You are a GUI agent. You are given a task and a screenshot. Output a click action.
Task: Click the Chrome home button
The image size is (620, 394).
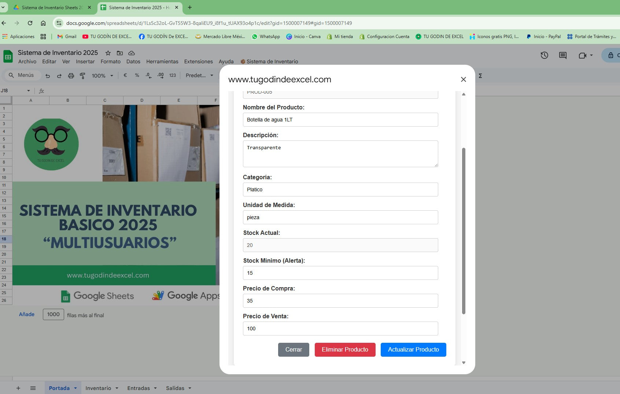tap(43, 23)
